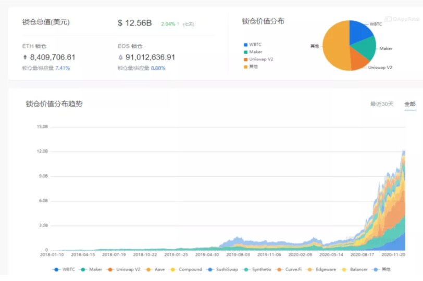Image resolution: width=423 pixels, height=281 pixels.
Task: Click the 锁仓总值(美元) heading
Action: coord(46,22)
